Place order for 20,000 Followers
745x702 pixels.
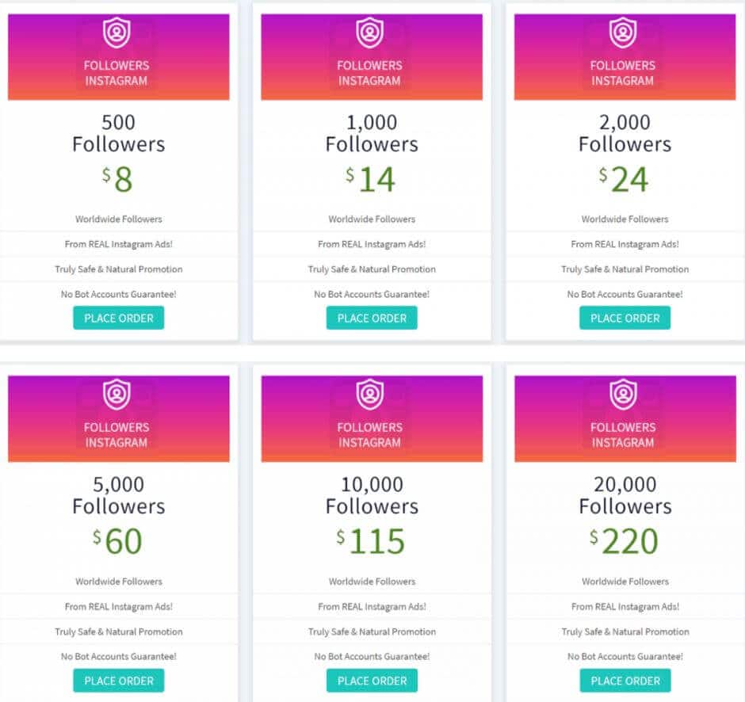pos(625,680)
